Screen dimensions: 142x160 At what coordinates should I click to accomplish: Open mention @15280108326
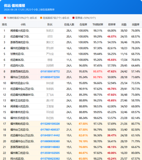pos(50,124)
